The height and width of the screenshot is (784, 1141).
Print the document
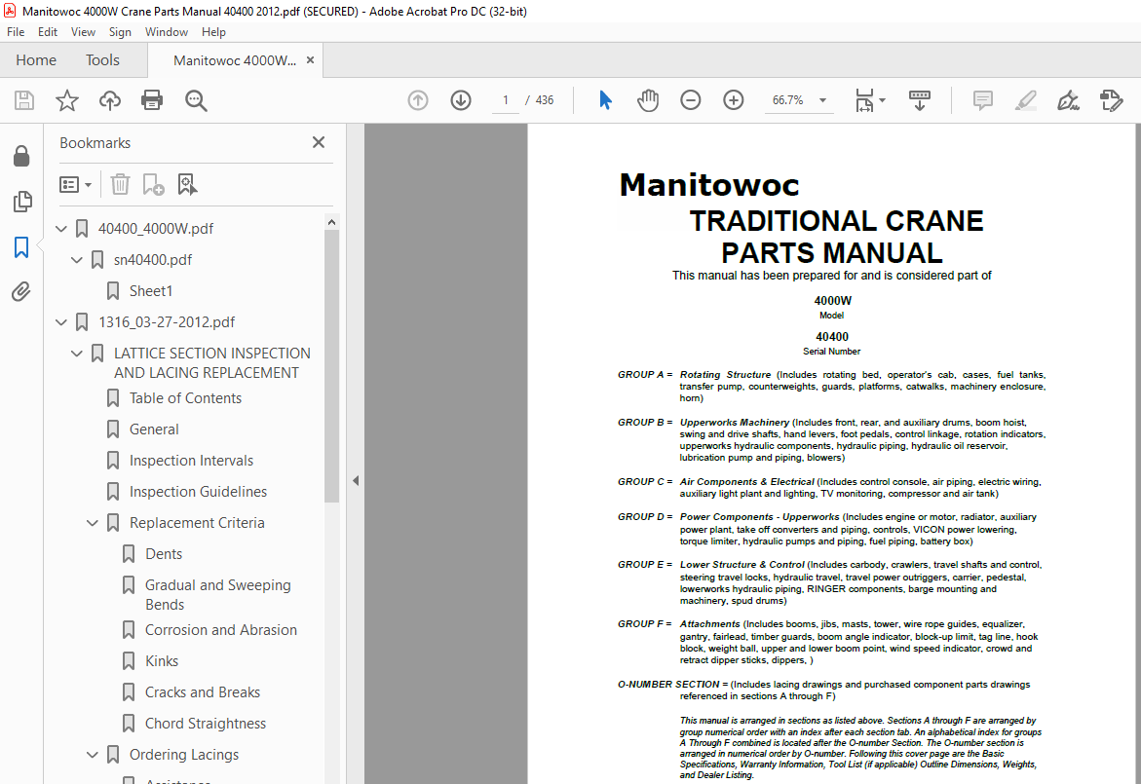[x=152, y=100]
